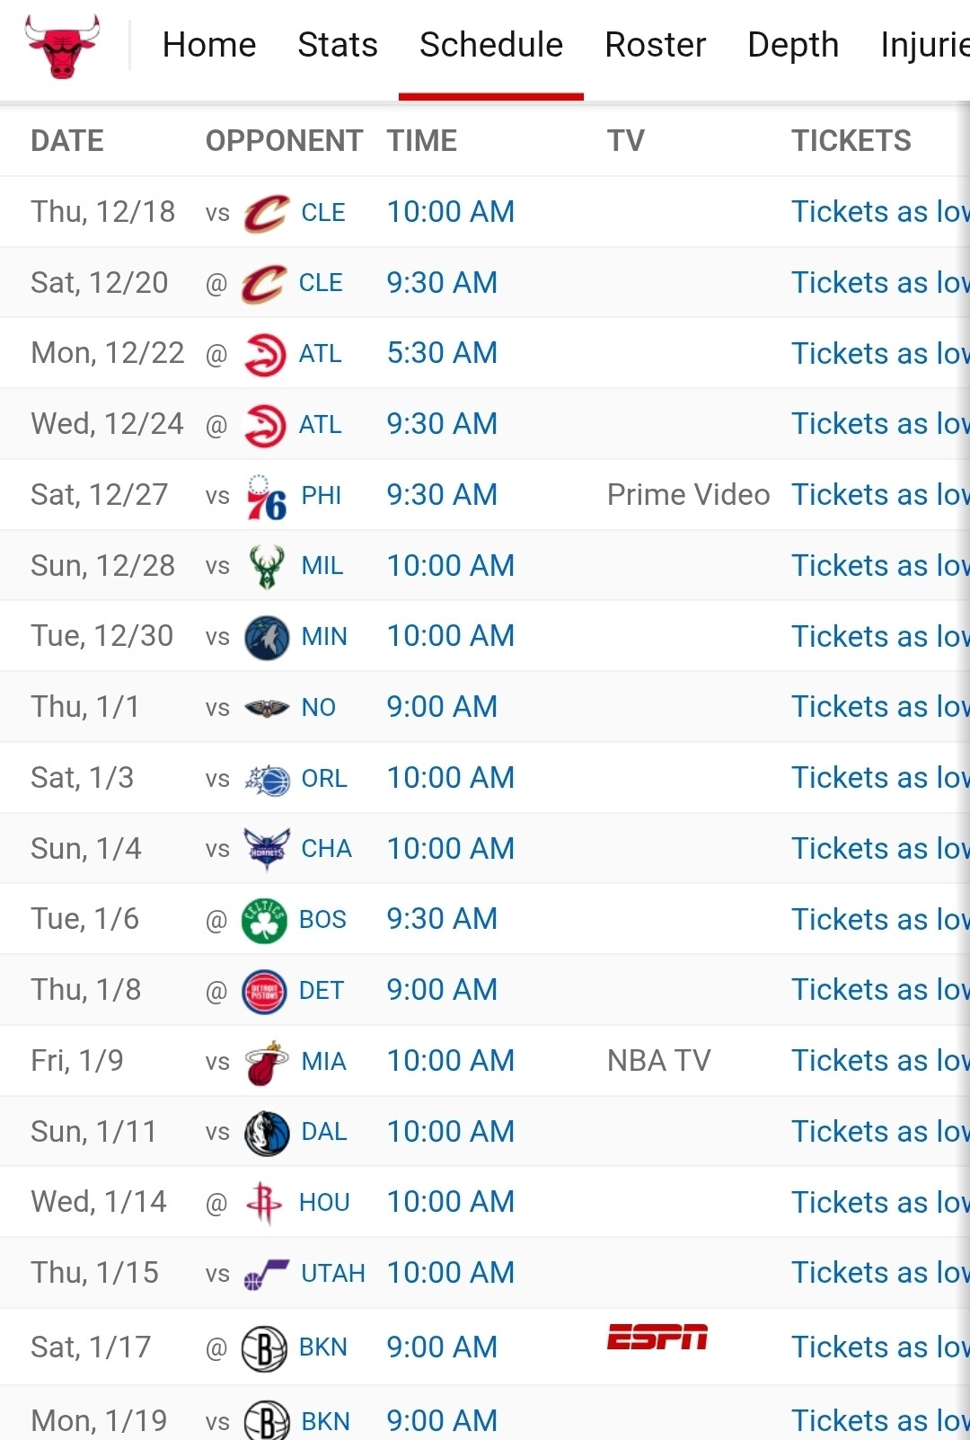The width and height of the screenshot is (970, 1440).
Task: Tap the Minnesota Timberwolves logo
Action: [x=267, y=638]
